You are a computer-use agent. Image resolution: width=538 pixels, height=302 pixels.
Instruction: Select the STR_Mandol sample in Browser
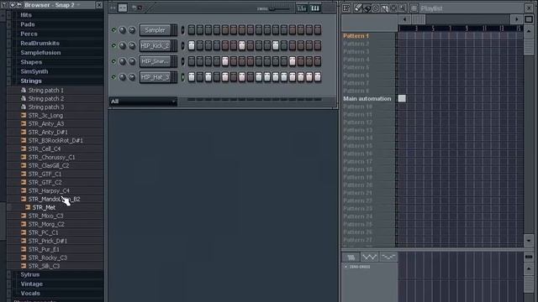point(55,199)
